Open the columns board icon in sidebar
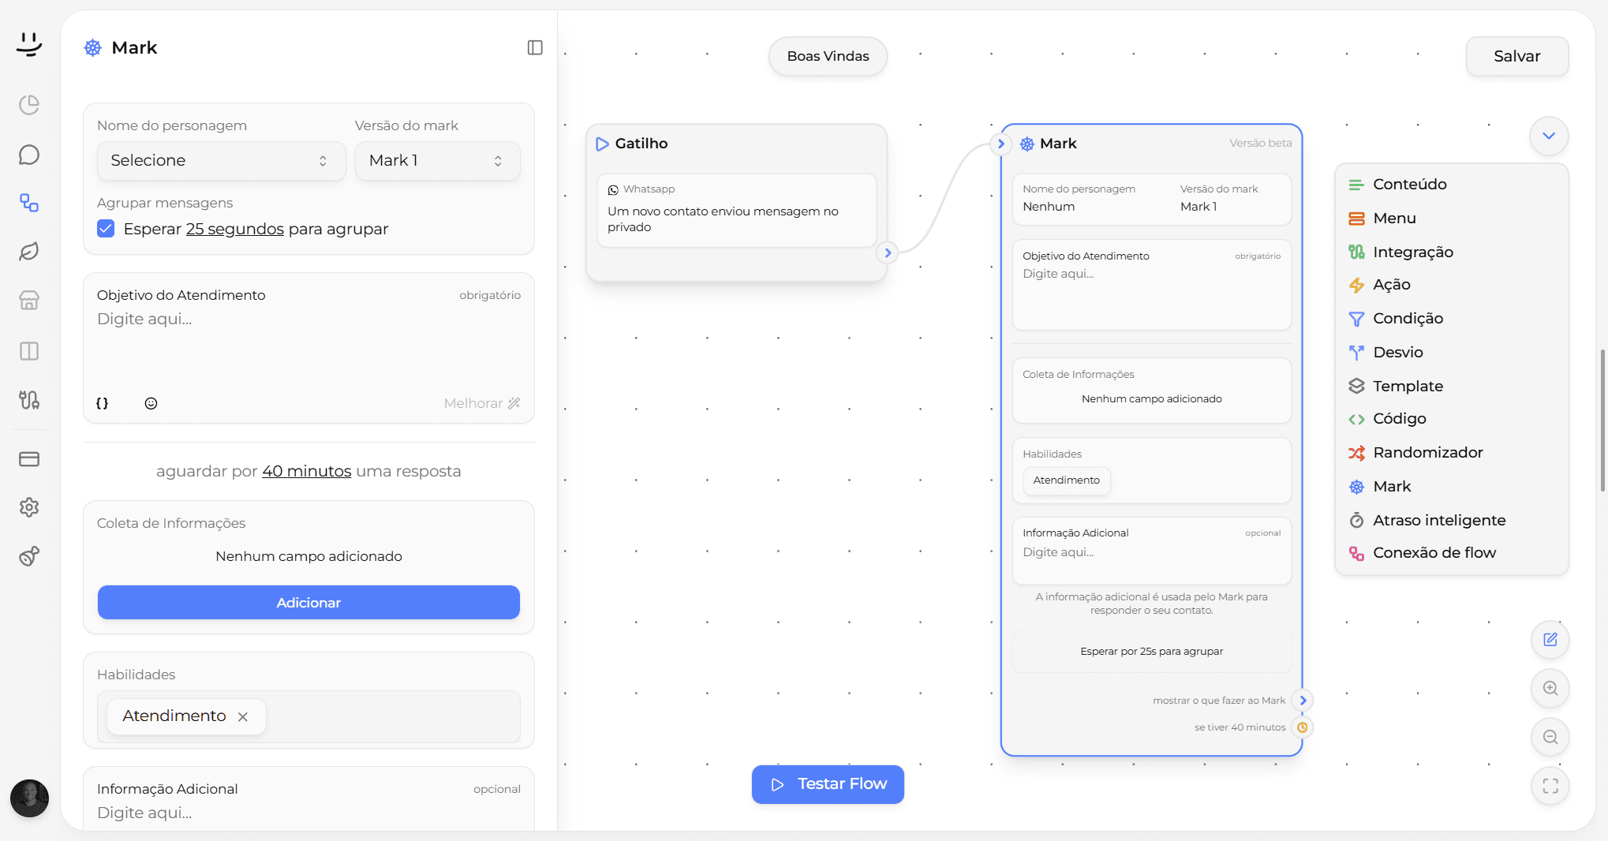This screenshot has width=1608, height=841. [x=29, y=351]
